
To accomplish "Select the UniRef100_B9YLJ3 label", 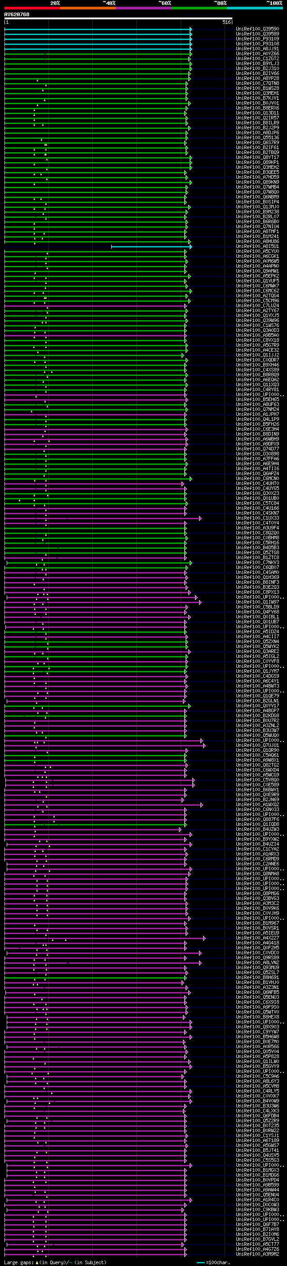I will (257, 63).
